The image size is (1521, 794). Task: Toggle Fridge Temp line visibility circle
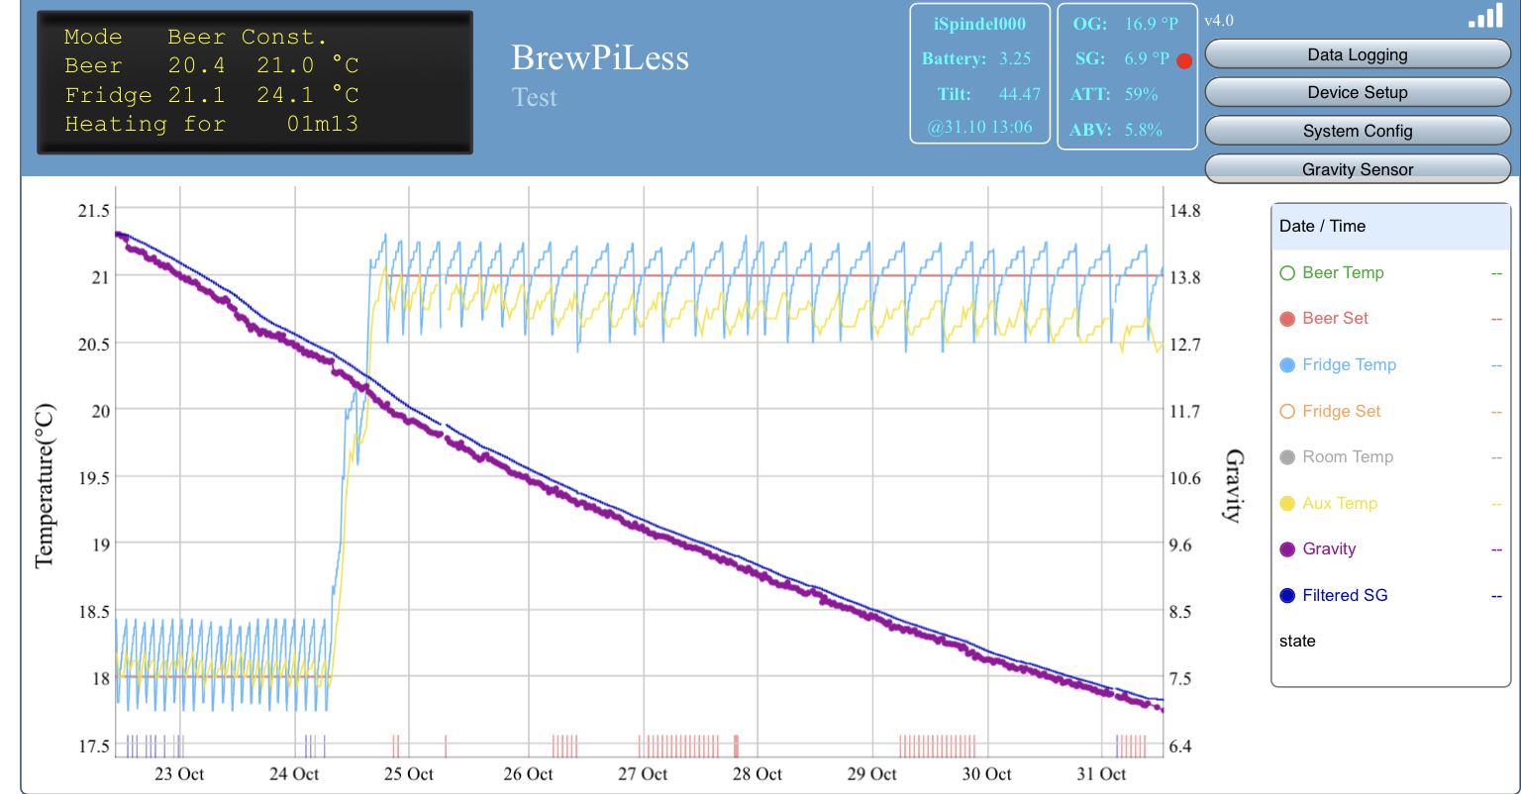[x=1287, y=365]
